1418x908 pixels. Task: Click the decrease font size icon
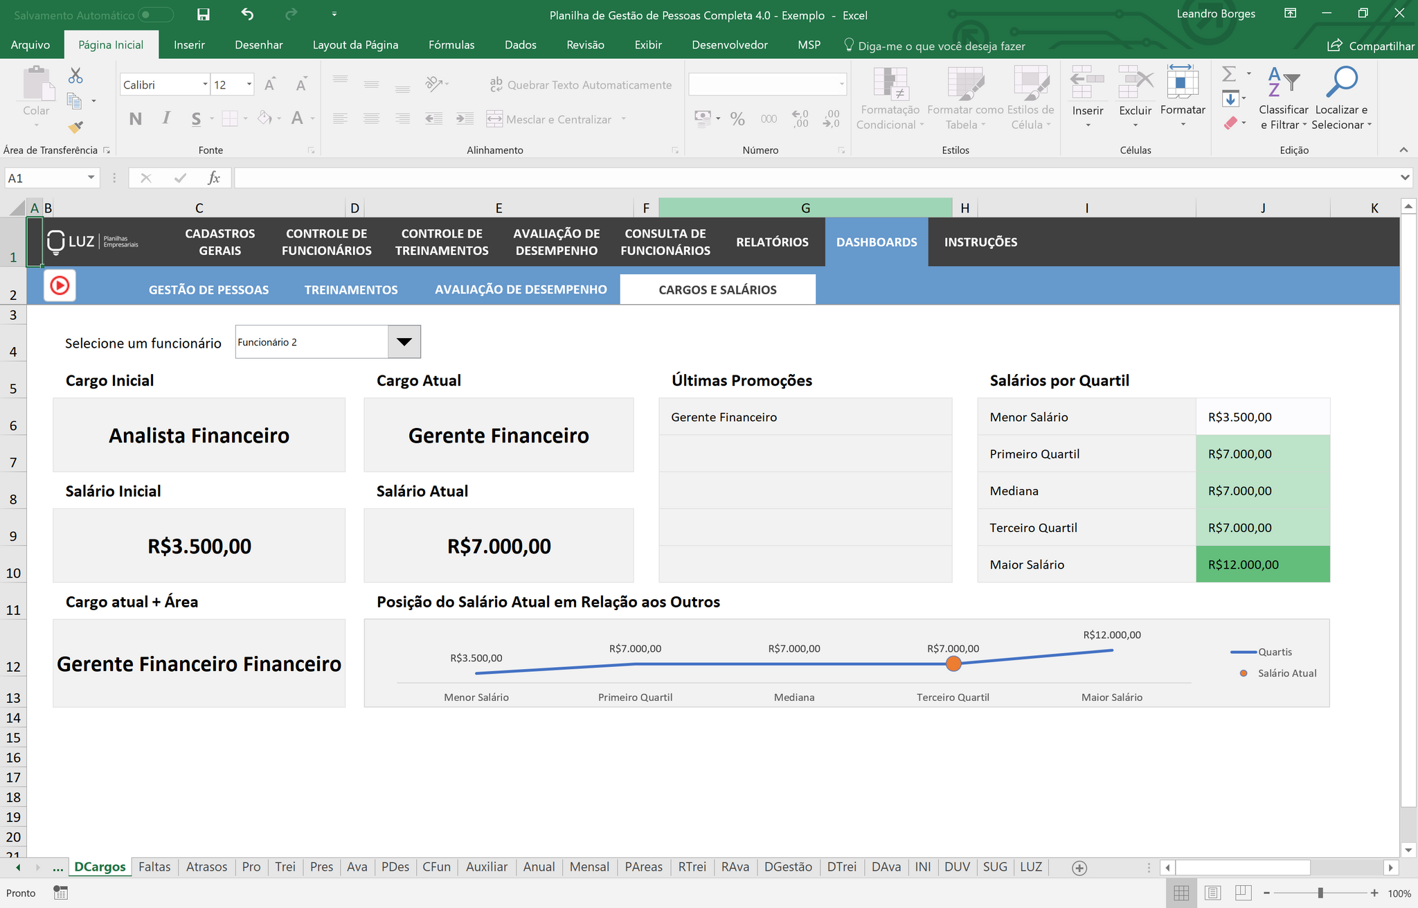point(301,84)
